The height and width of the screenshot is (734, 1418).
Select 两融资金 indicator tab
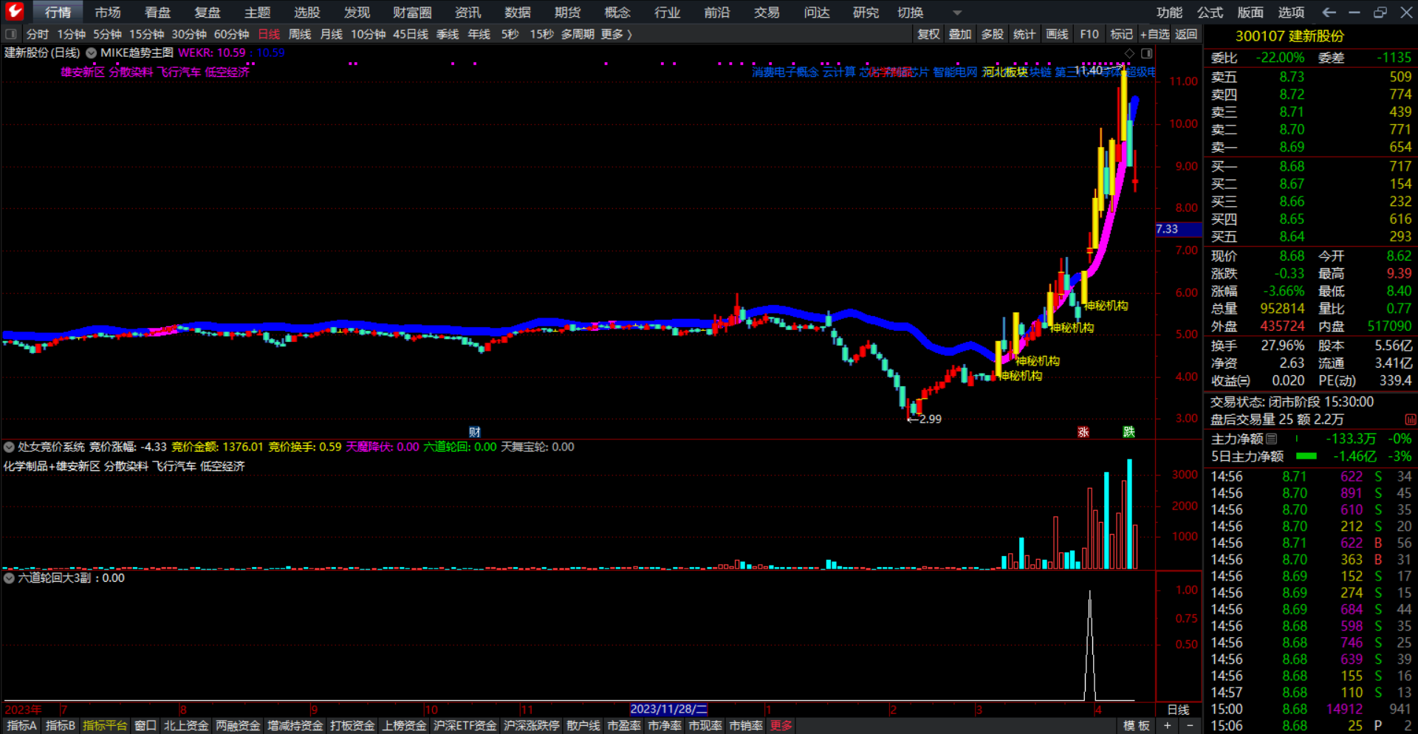click(x=238, y=726)
